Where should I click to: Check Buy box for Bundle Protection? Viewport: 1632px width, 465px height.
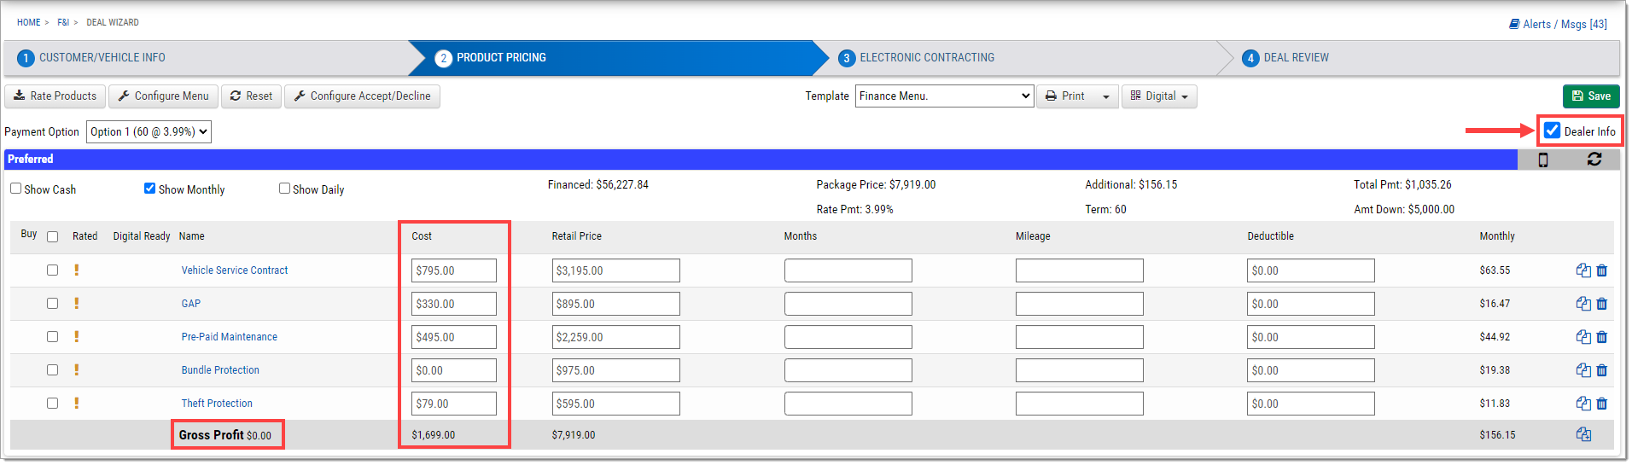tap(52, 369)
